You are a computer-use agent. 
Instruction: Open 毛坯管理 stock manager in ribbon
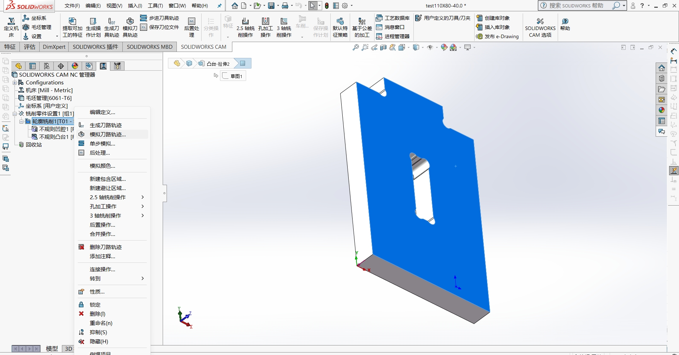37,27
